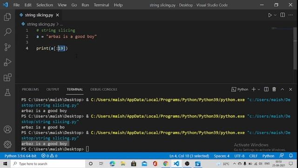
Task: Open Task View on taskbar
Action: tap(101, 164)
